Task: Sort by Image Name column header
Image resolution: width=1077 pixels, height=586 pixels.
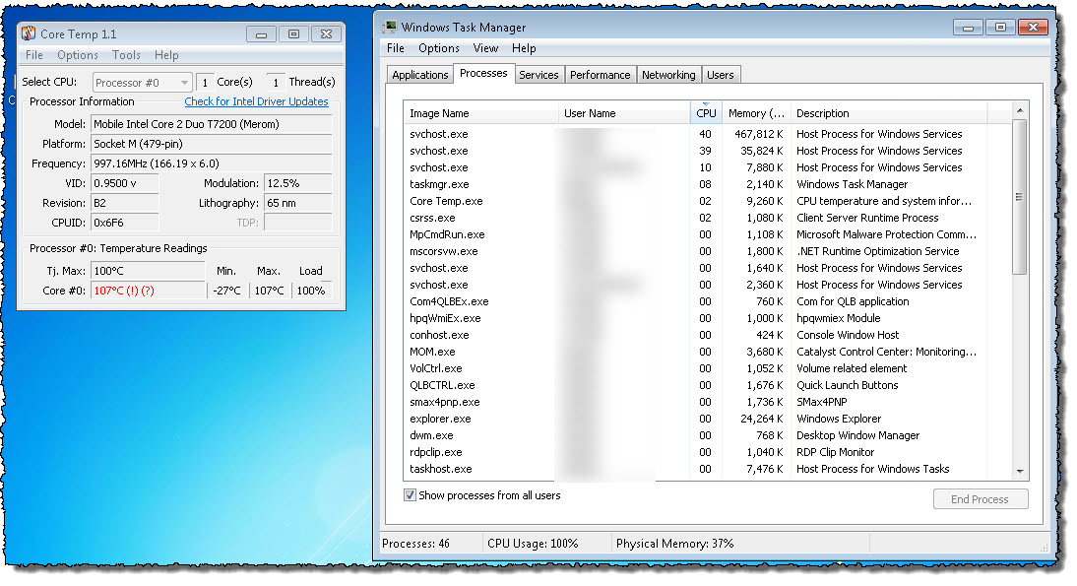Action: 480,113
